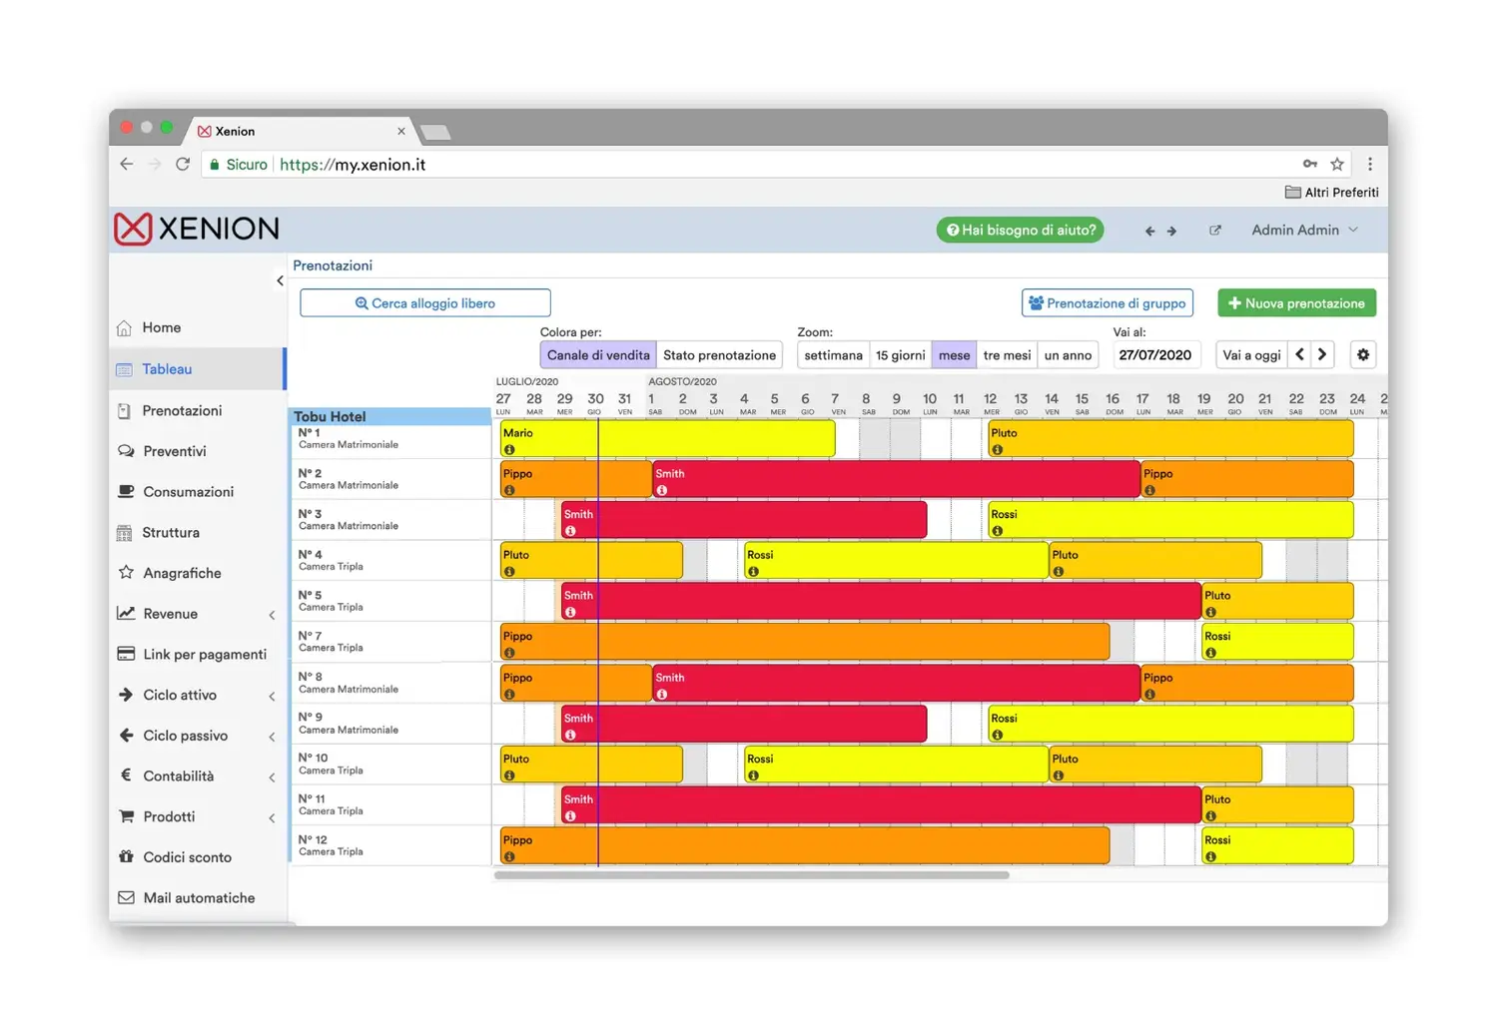Switch zoom to tre mesi
Image resolution: width=1498 pixels, height=1036 pixels.
point(1006,355)
